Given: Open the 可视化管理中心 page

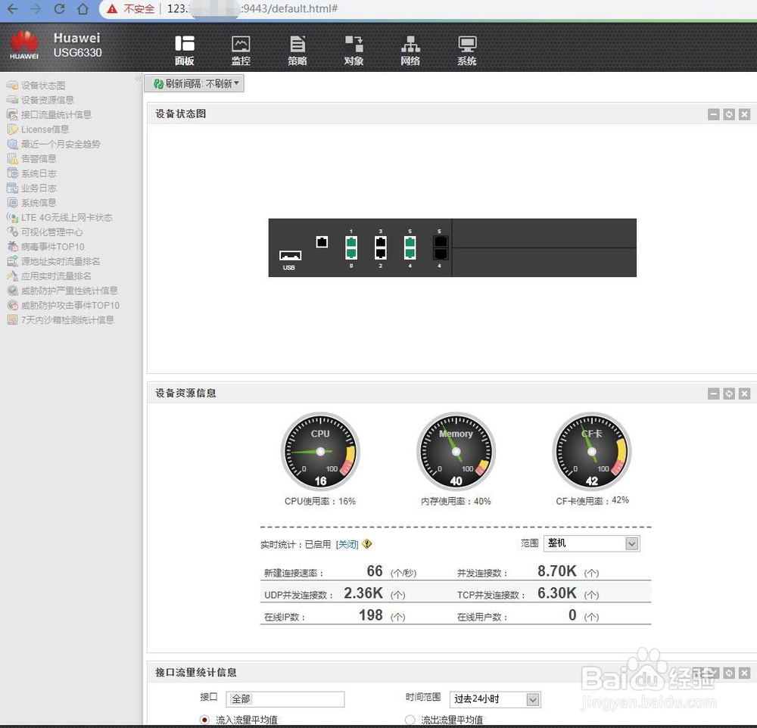Looking at the screenshot, I should 48,232.
